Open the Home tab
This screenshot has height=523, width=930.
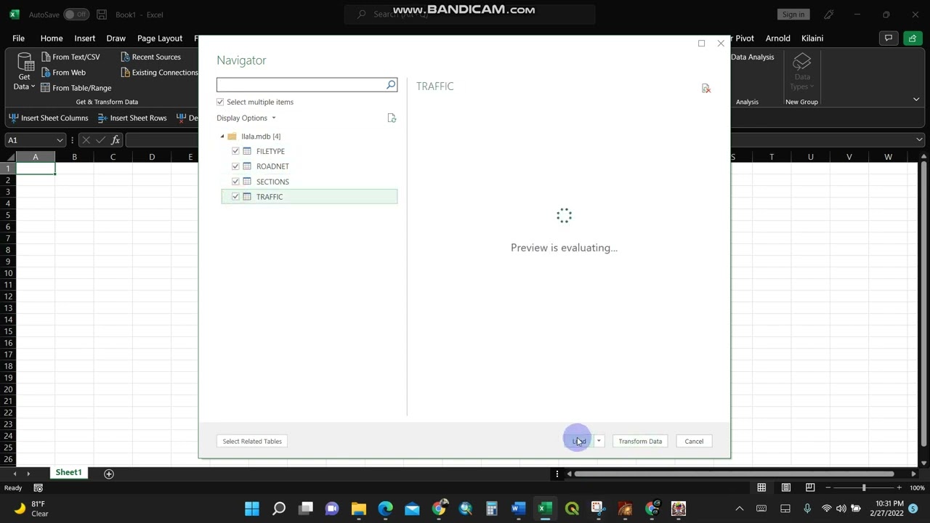52,38
